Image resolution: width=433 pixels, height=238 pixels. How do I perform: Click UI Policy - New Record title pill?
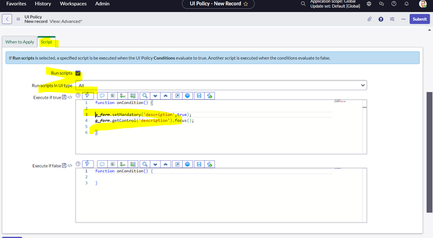tap(218, 4)
